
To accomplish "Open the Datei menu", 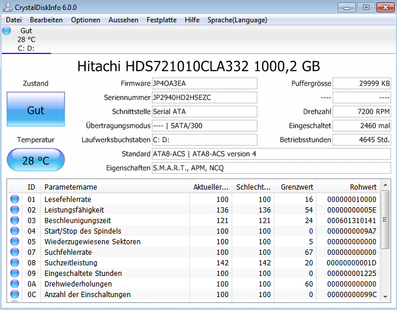I will pyautogui.click(x=13, y=20).
